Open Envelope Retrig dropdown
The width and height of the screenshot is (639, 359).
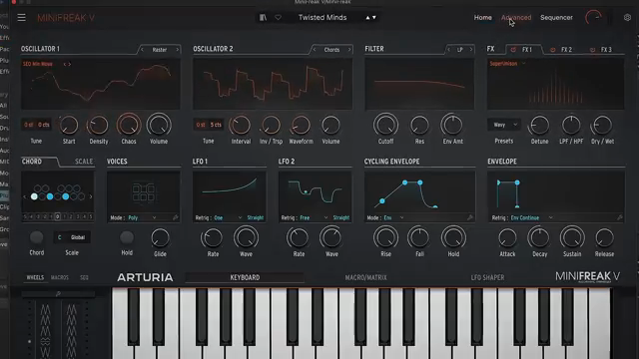coord(532,217)
